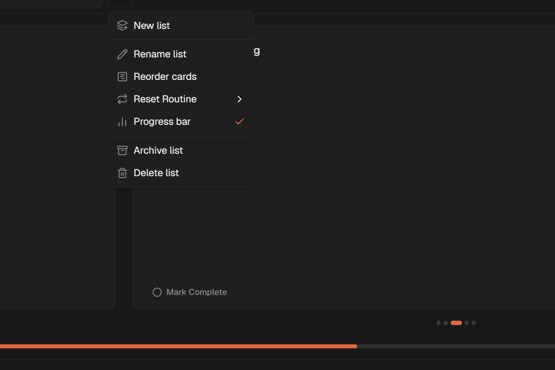Click the Progress bar menu label
Screen dimensions: 555x370
click(162, 122)
